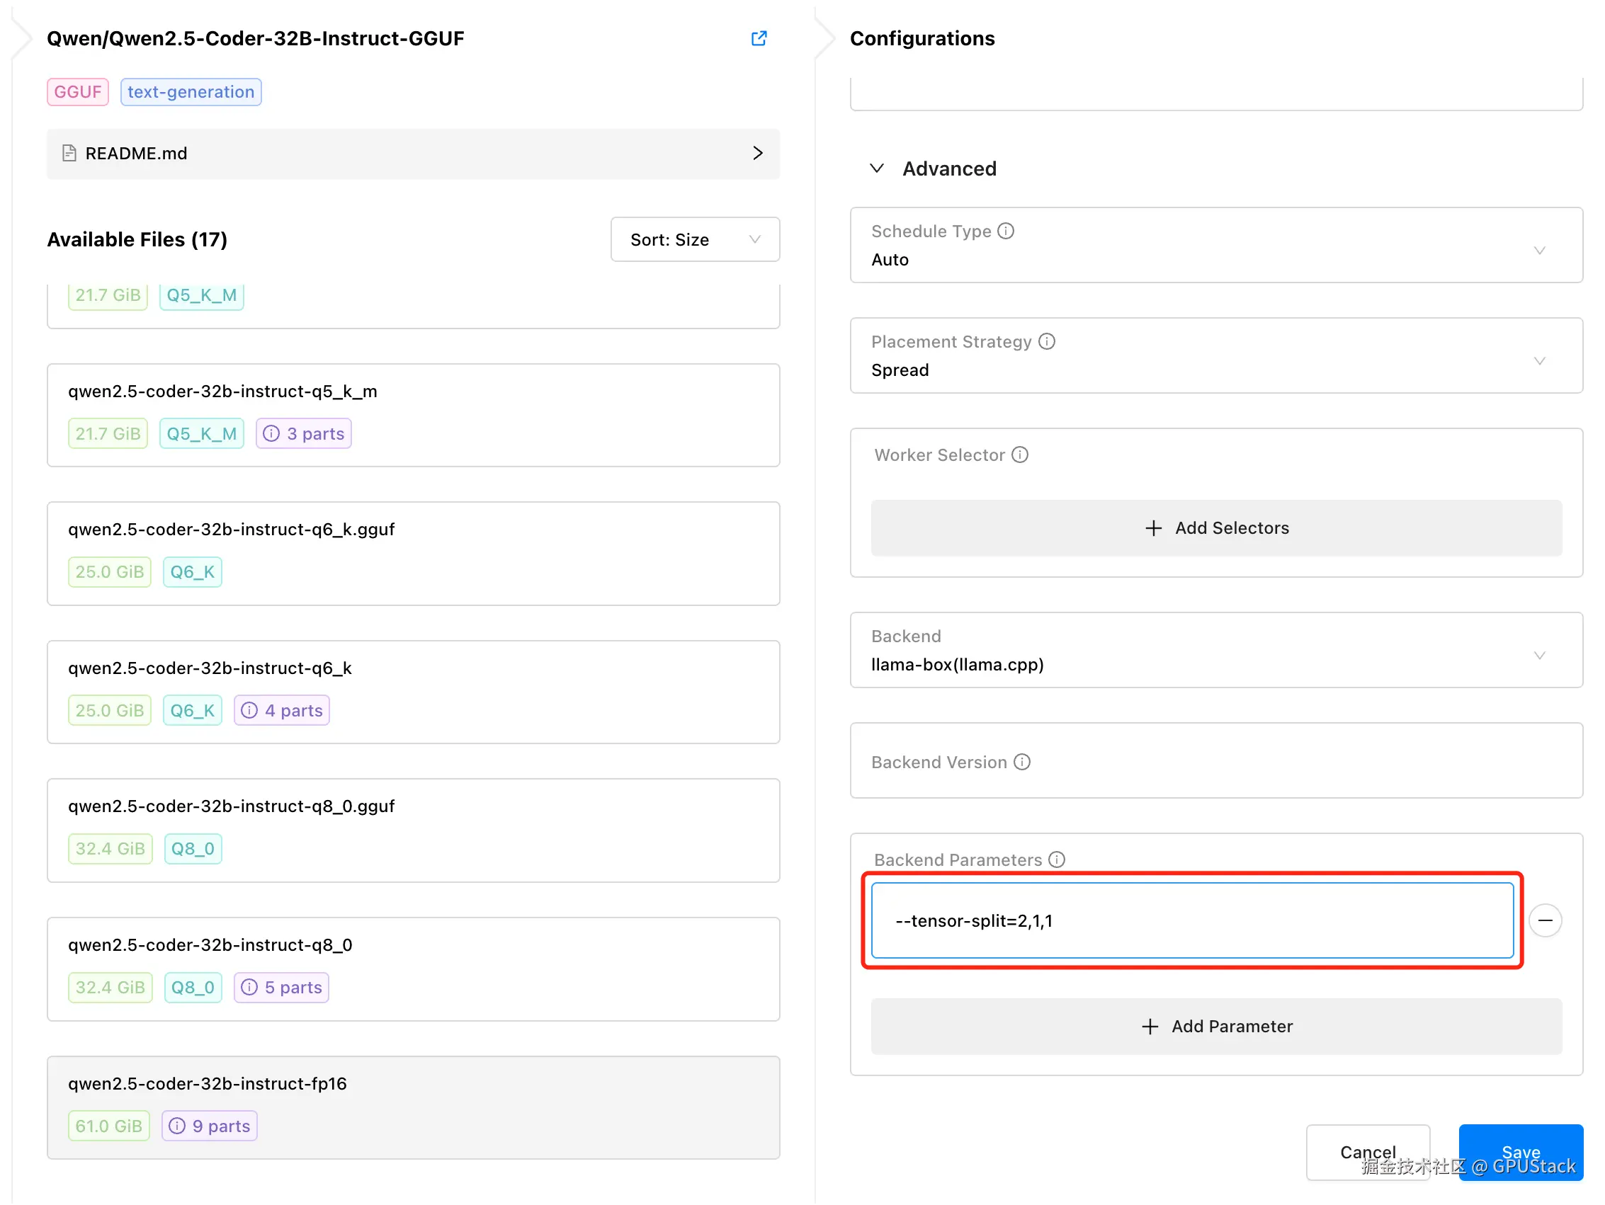This screenshot has height=1205, width=1605.
Task: Click the Q6_K tag on q6_k.gguf
Action: click(x=192, y=571)
